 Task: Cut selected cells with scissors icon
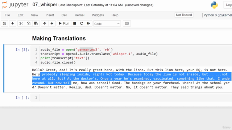pyautogui.click(x=21, y=23)
